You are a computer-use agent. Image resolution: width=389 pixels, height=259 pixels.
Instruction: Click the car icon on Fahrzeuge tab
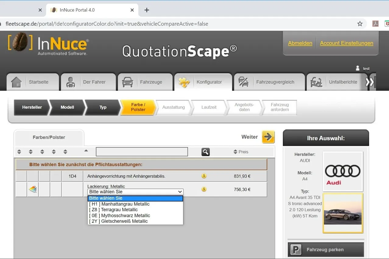tap(128, 82)
